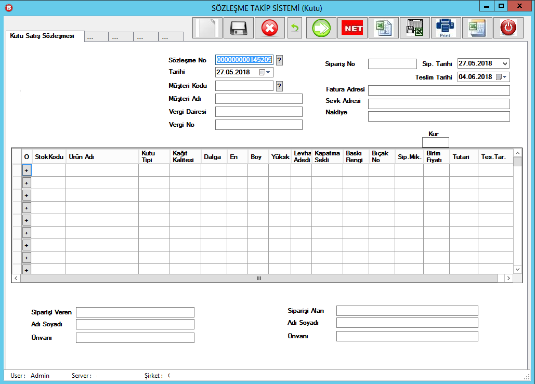
Task: Click the ? lookup next to Sözleşme No
Action: click(279, 60)
